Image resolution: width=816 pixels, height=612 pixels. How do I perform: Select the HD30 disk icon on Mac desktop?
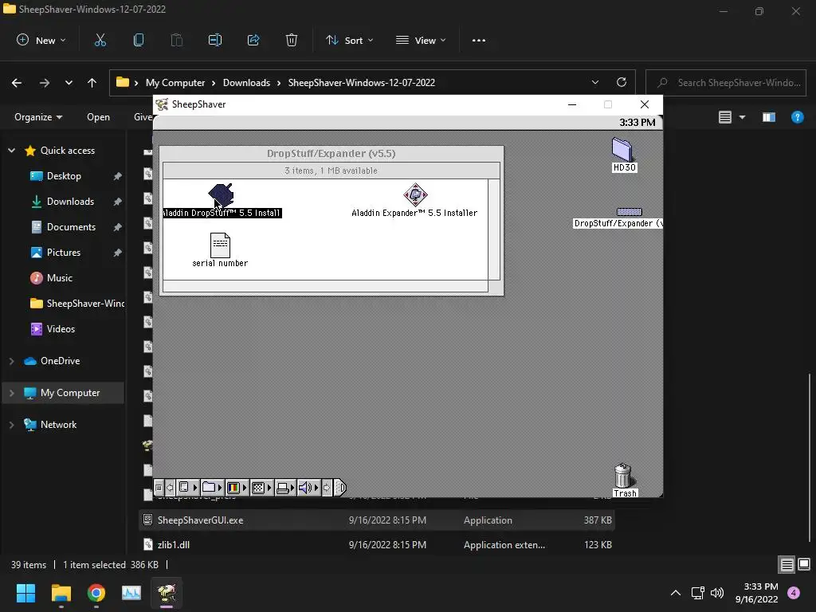click(622, 149)
